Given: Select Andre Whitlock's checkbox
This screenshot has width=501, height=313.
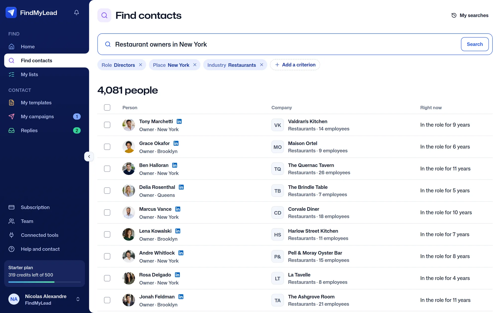Looking at the screenshot, I should point(107,256).
